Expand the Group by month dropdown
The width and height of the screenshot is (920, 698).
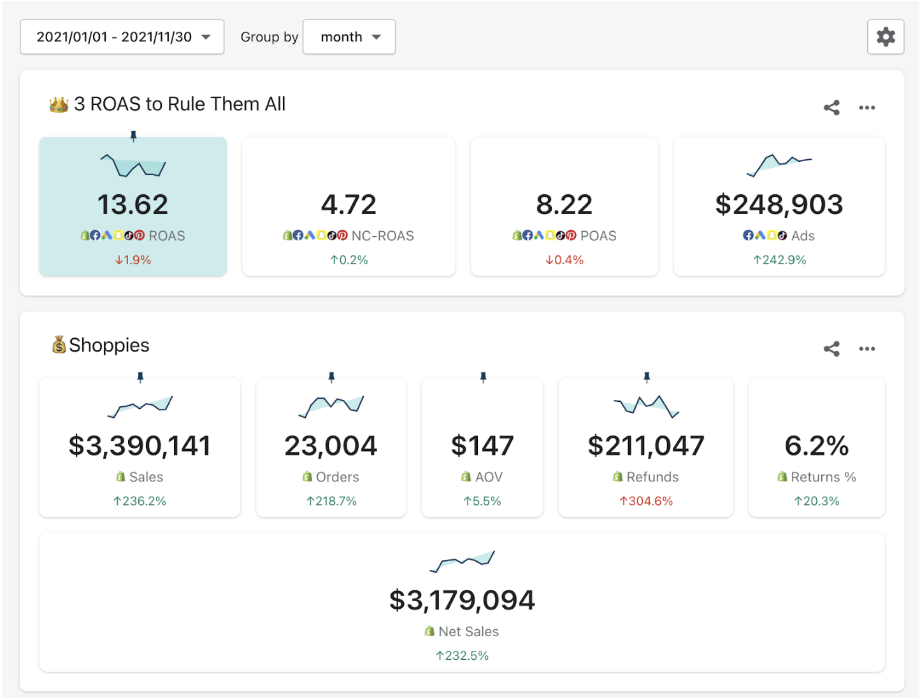coord(349,37)
